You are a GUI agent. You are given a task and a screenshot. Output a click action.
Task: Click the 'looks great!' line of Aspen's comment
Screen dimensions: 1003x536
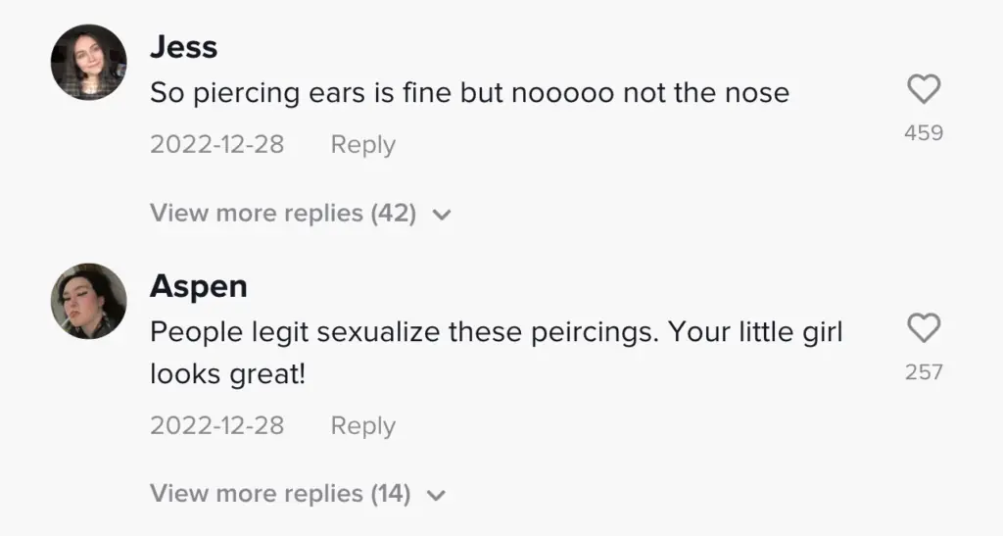(x=228, y=374)
